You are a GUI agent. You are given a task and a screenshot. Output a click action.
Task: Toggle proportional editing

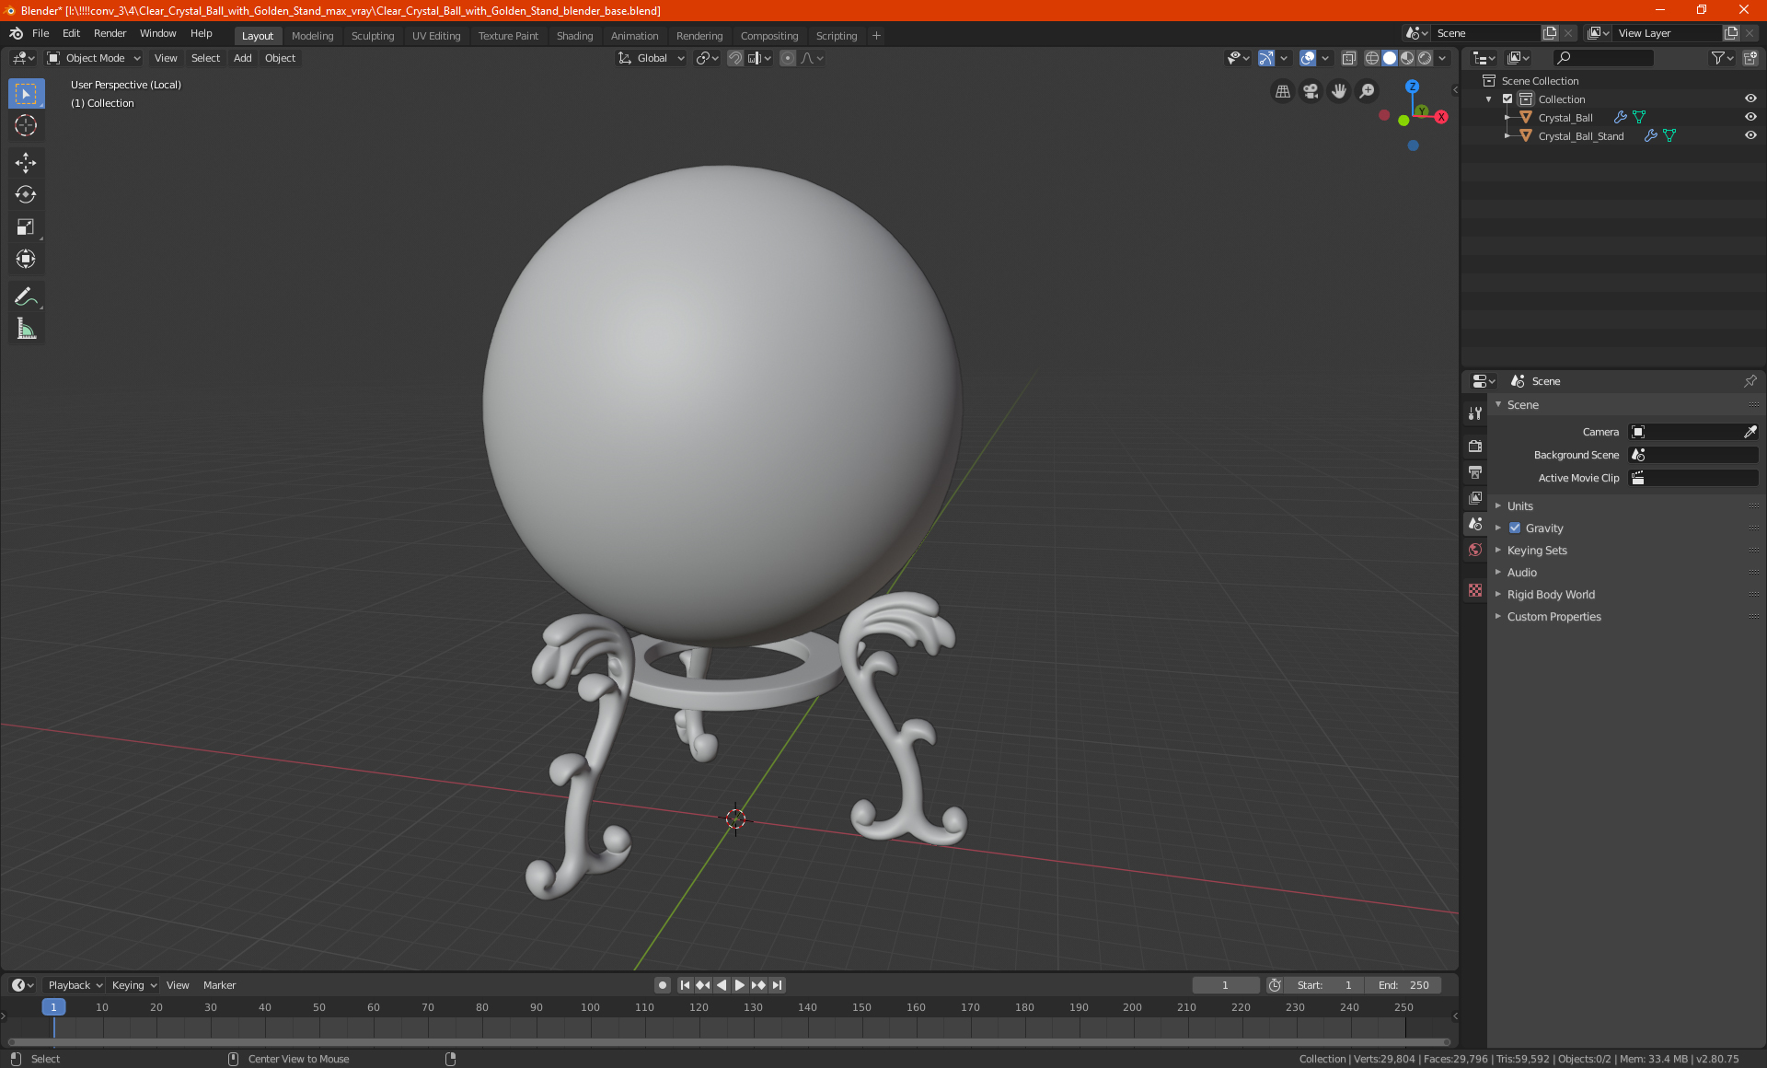pos(788,58)
